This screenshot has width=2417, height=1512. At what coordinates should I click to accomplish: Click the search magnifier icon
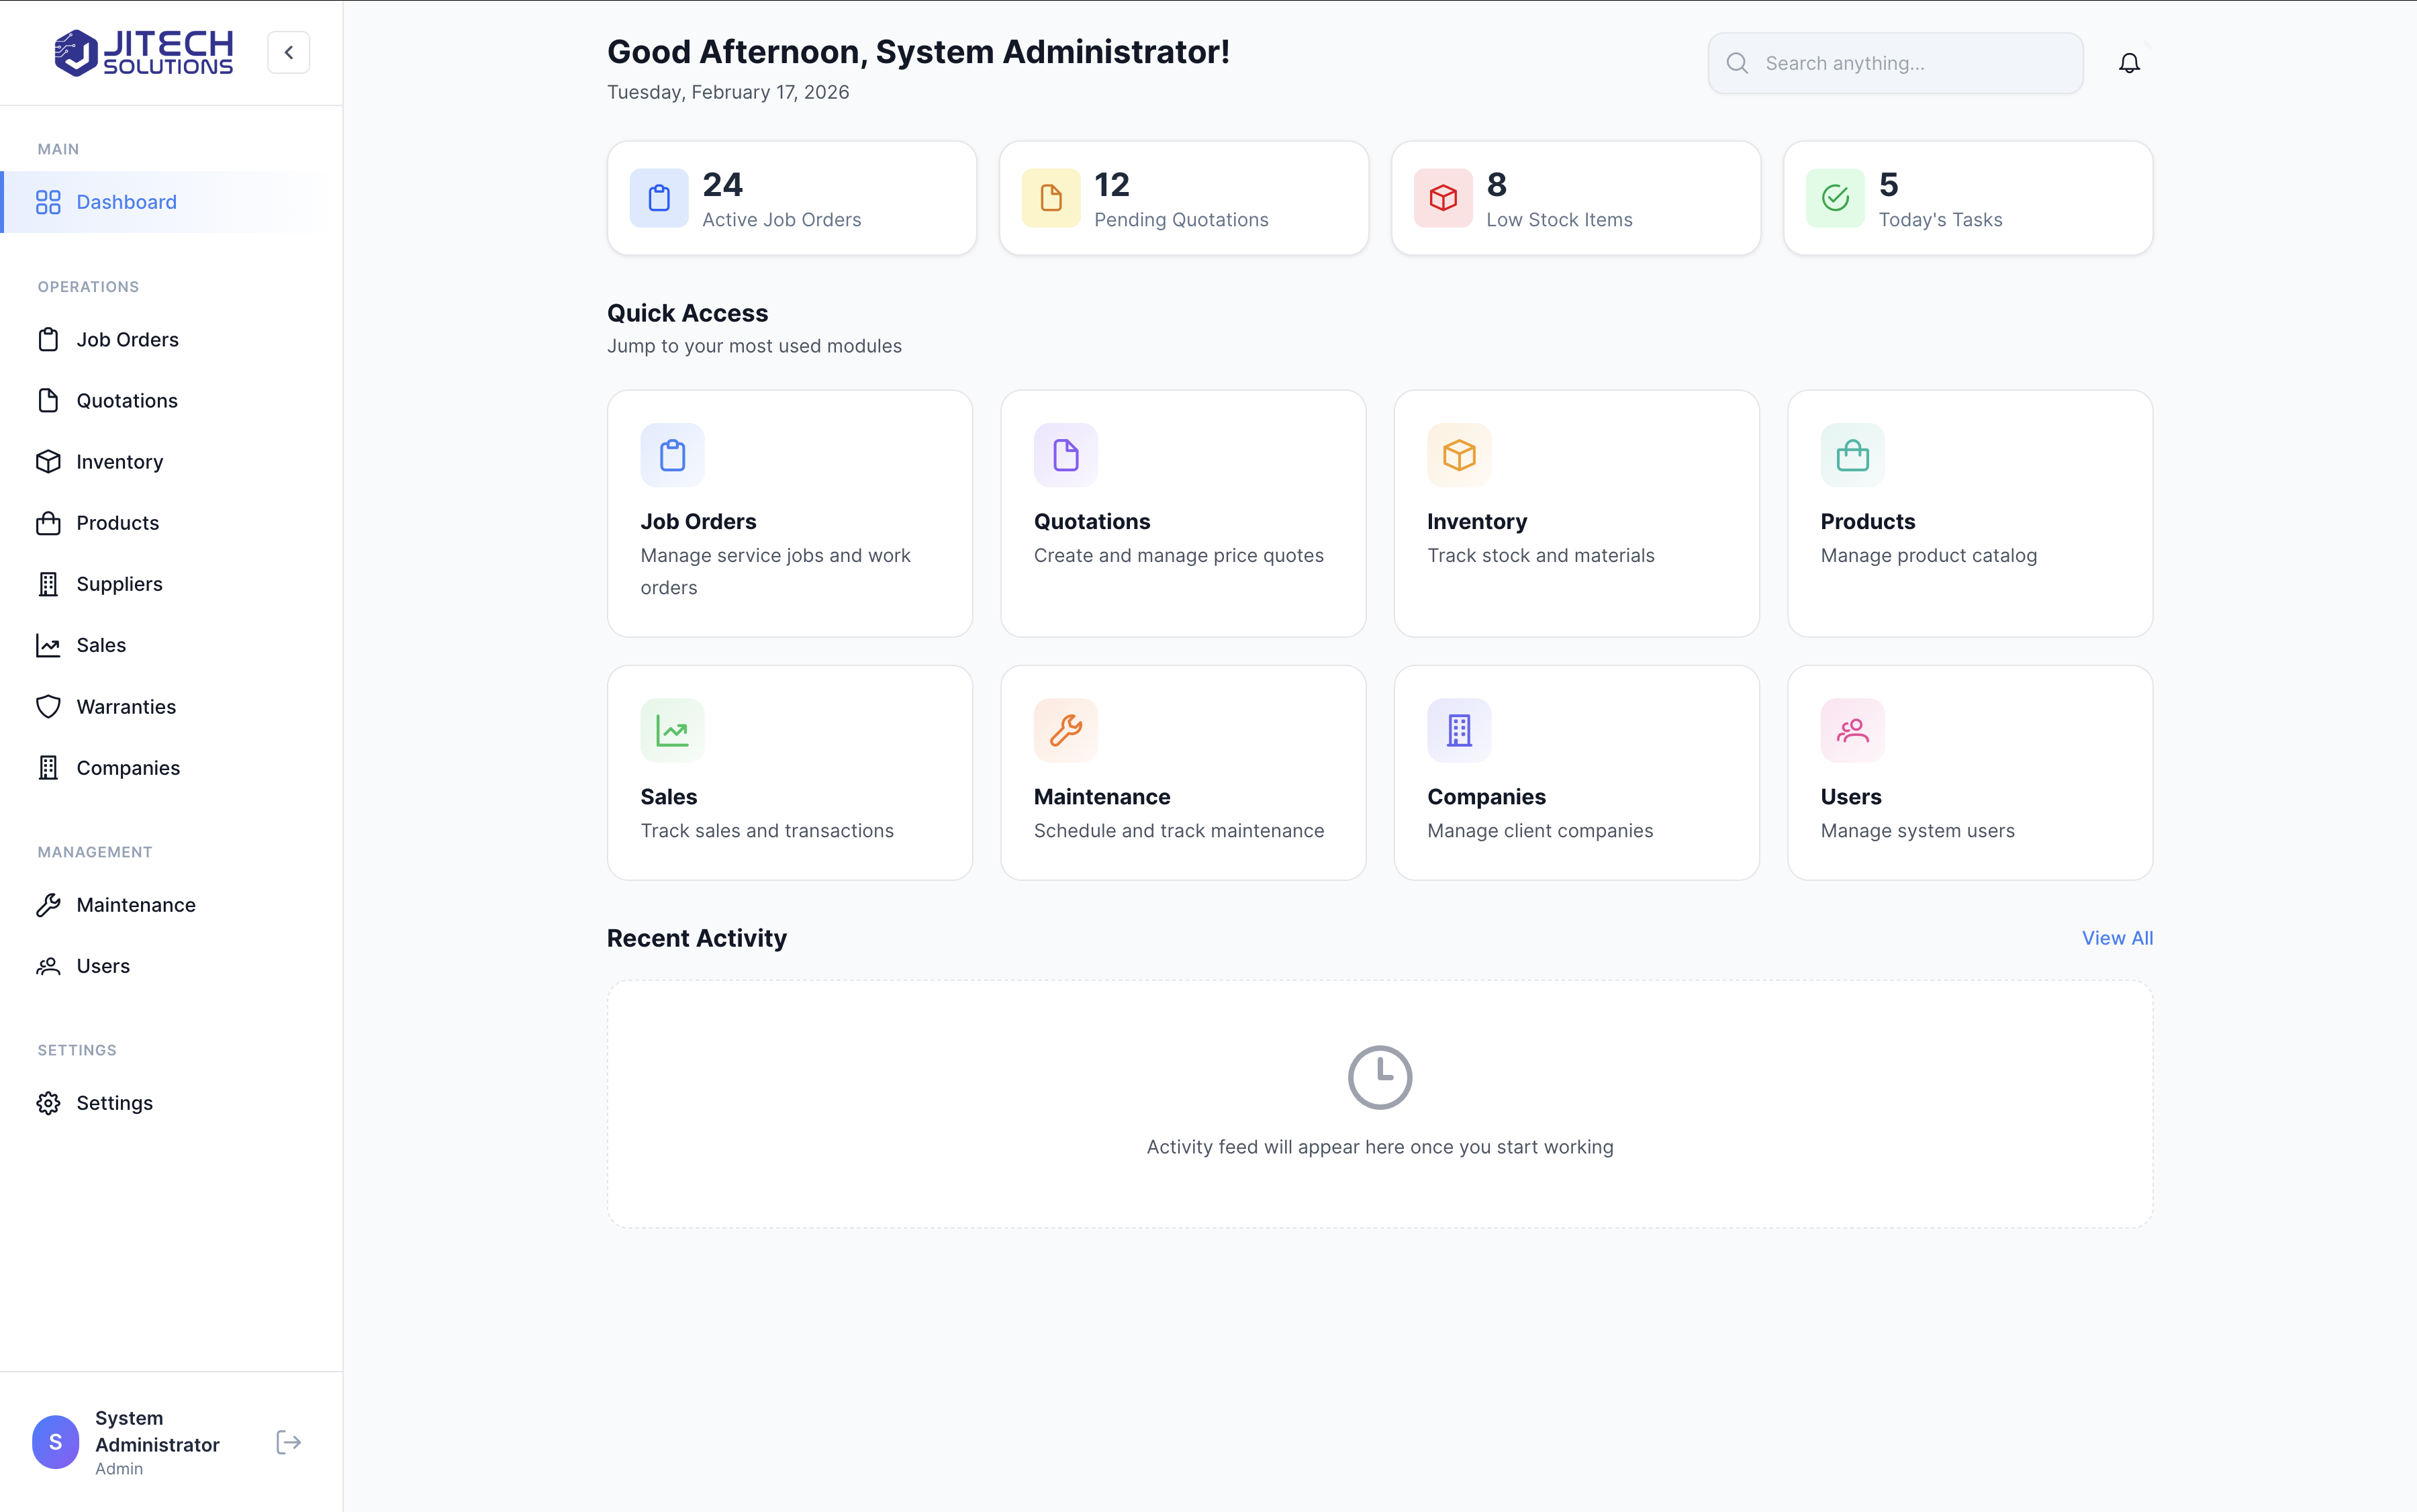pos(1737,63)
